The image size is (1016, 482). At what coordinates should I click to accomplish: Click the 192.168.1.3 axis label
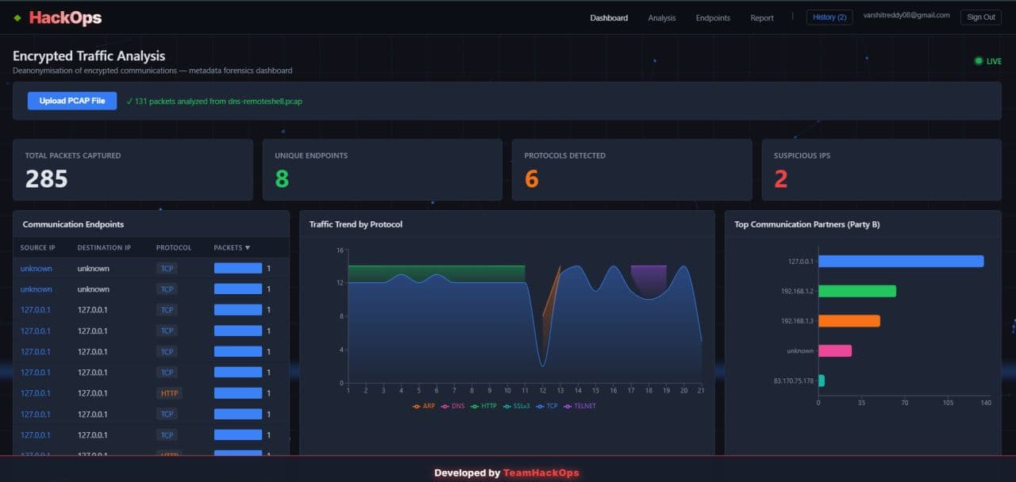point(798,321)
